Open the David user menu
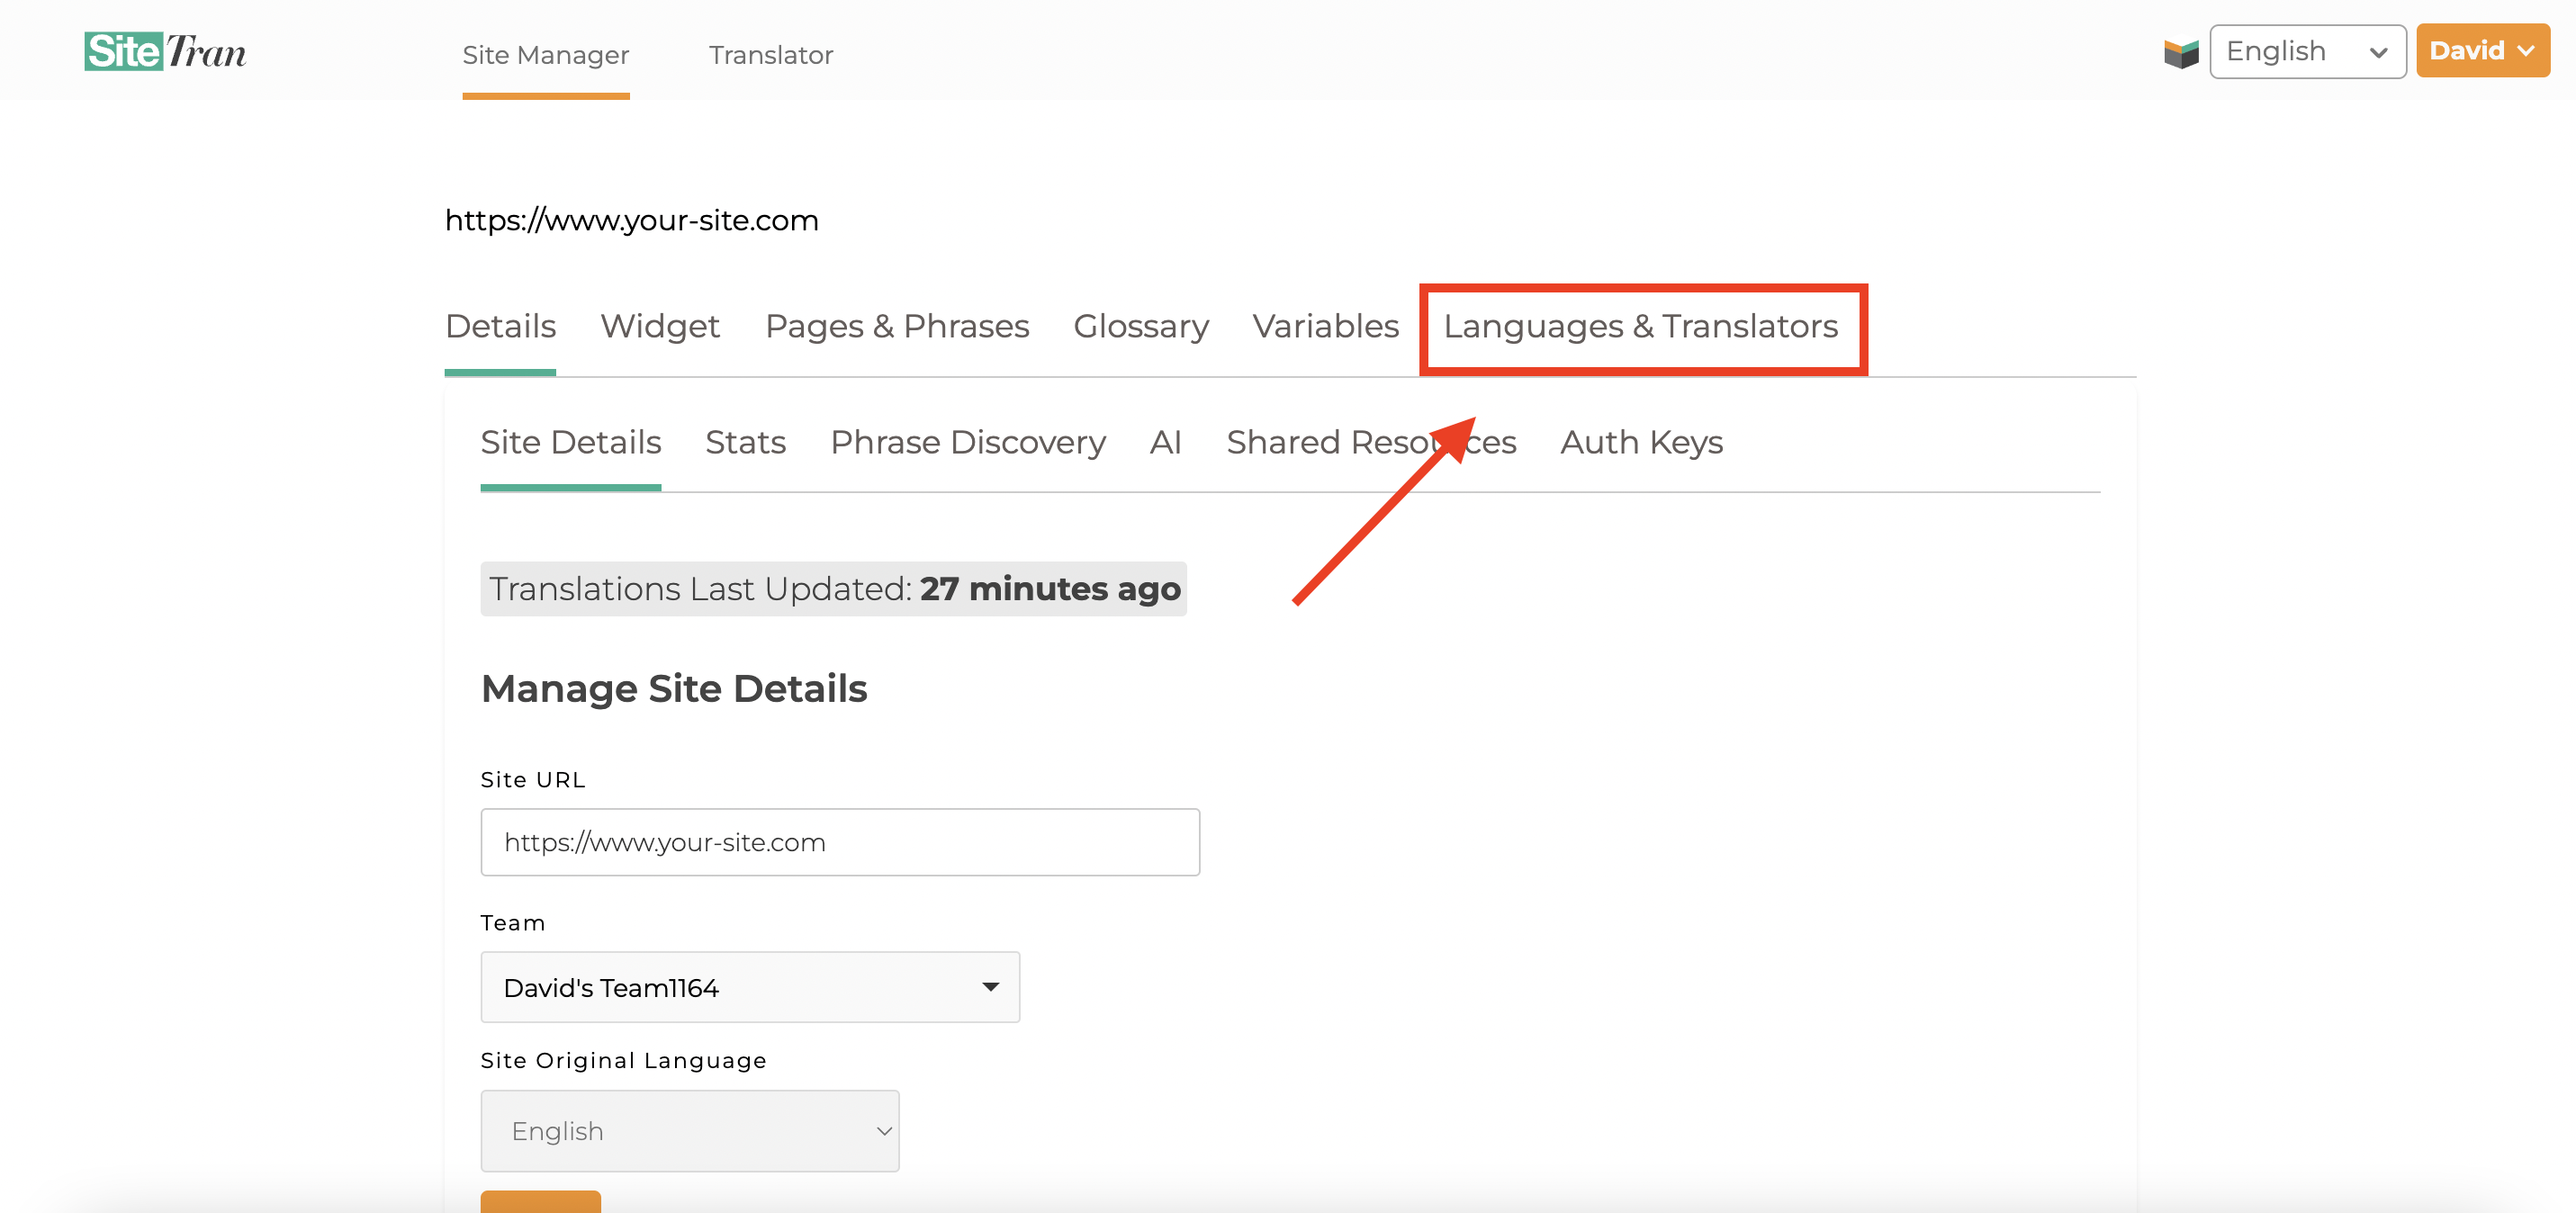The image size is (2576, 1213). click(2482, 50)
